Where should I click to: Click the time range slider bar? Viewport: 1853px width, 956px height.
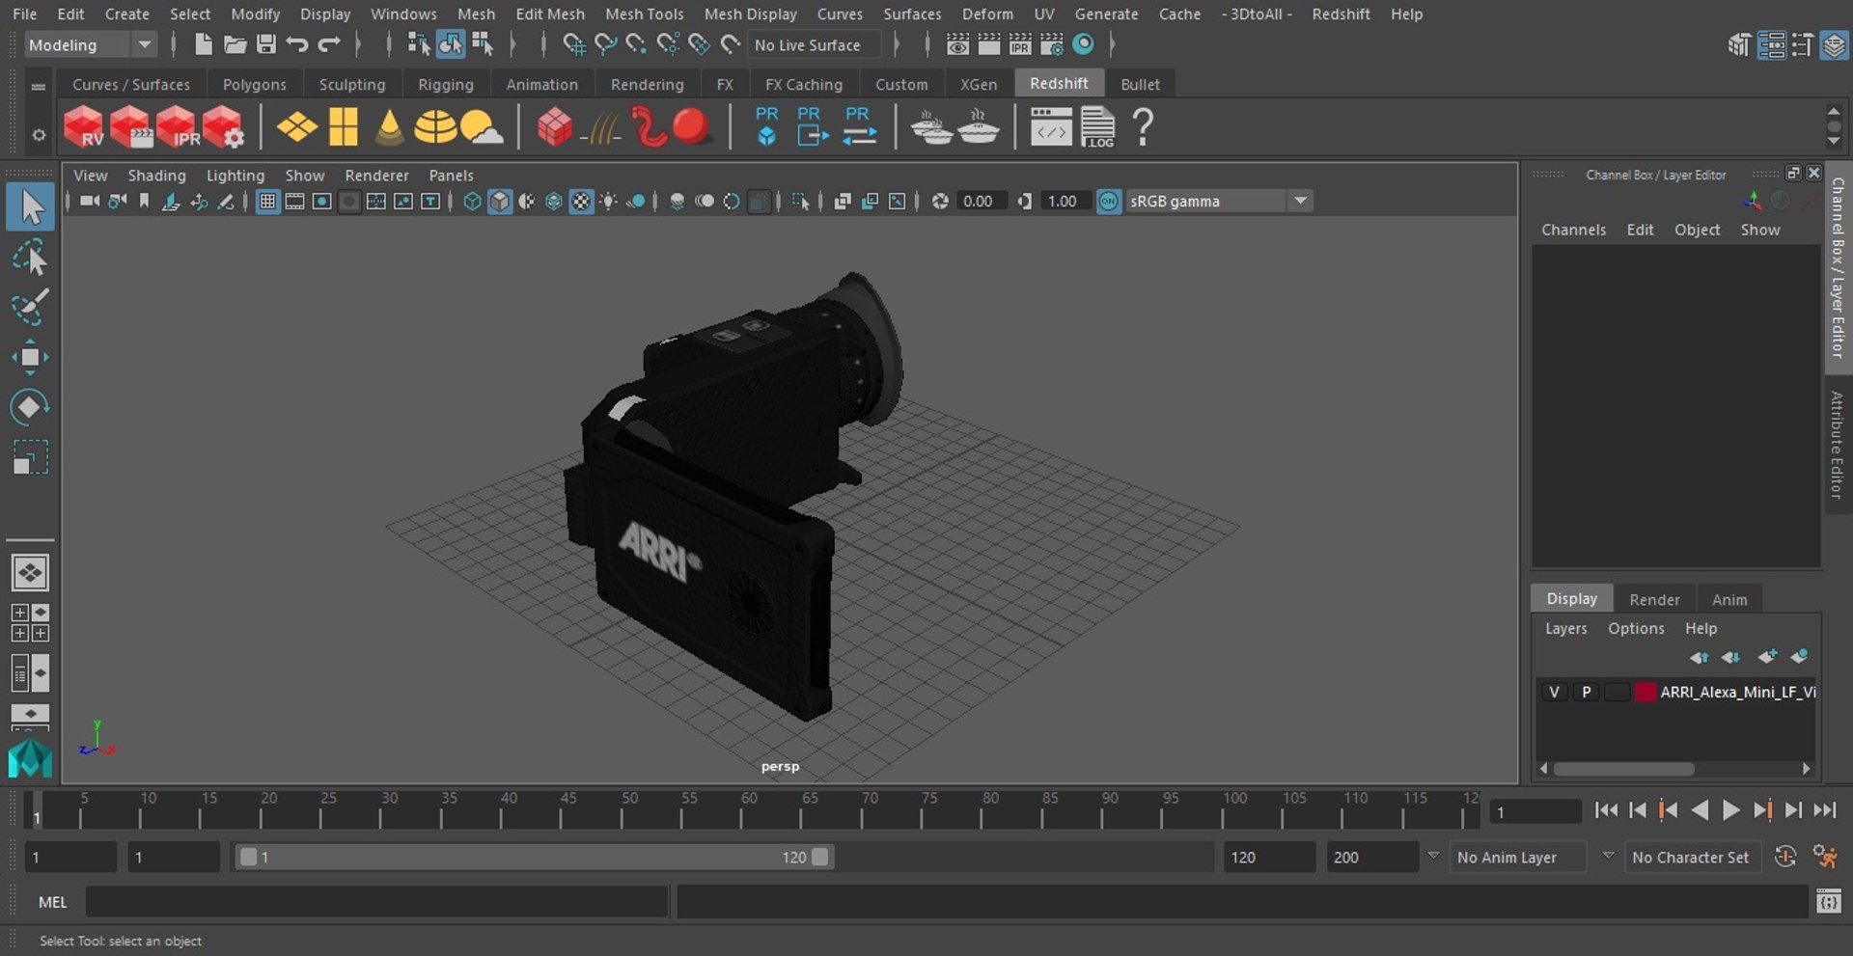(534, 857)
